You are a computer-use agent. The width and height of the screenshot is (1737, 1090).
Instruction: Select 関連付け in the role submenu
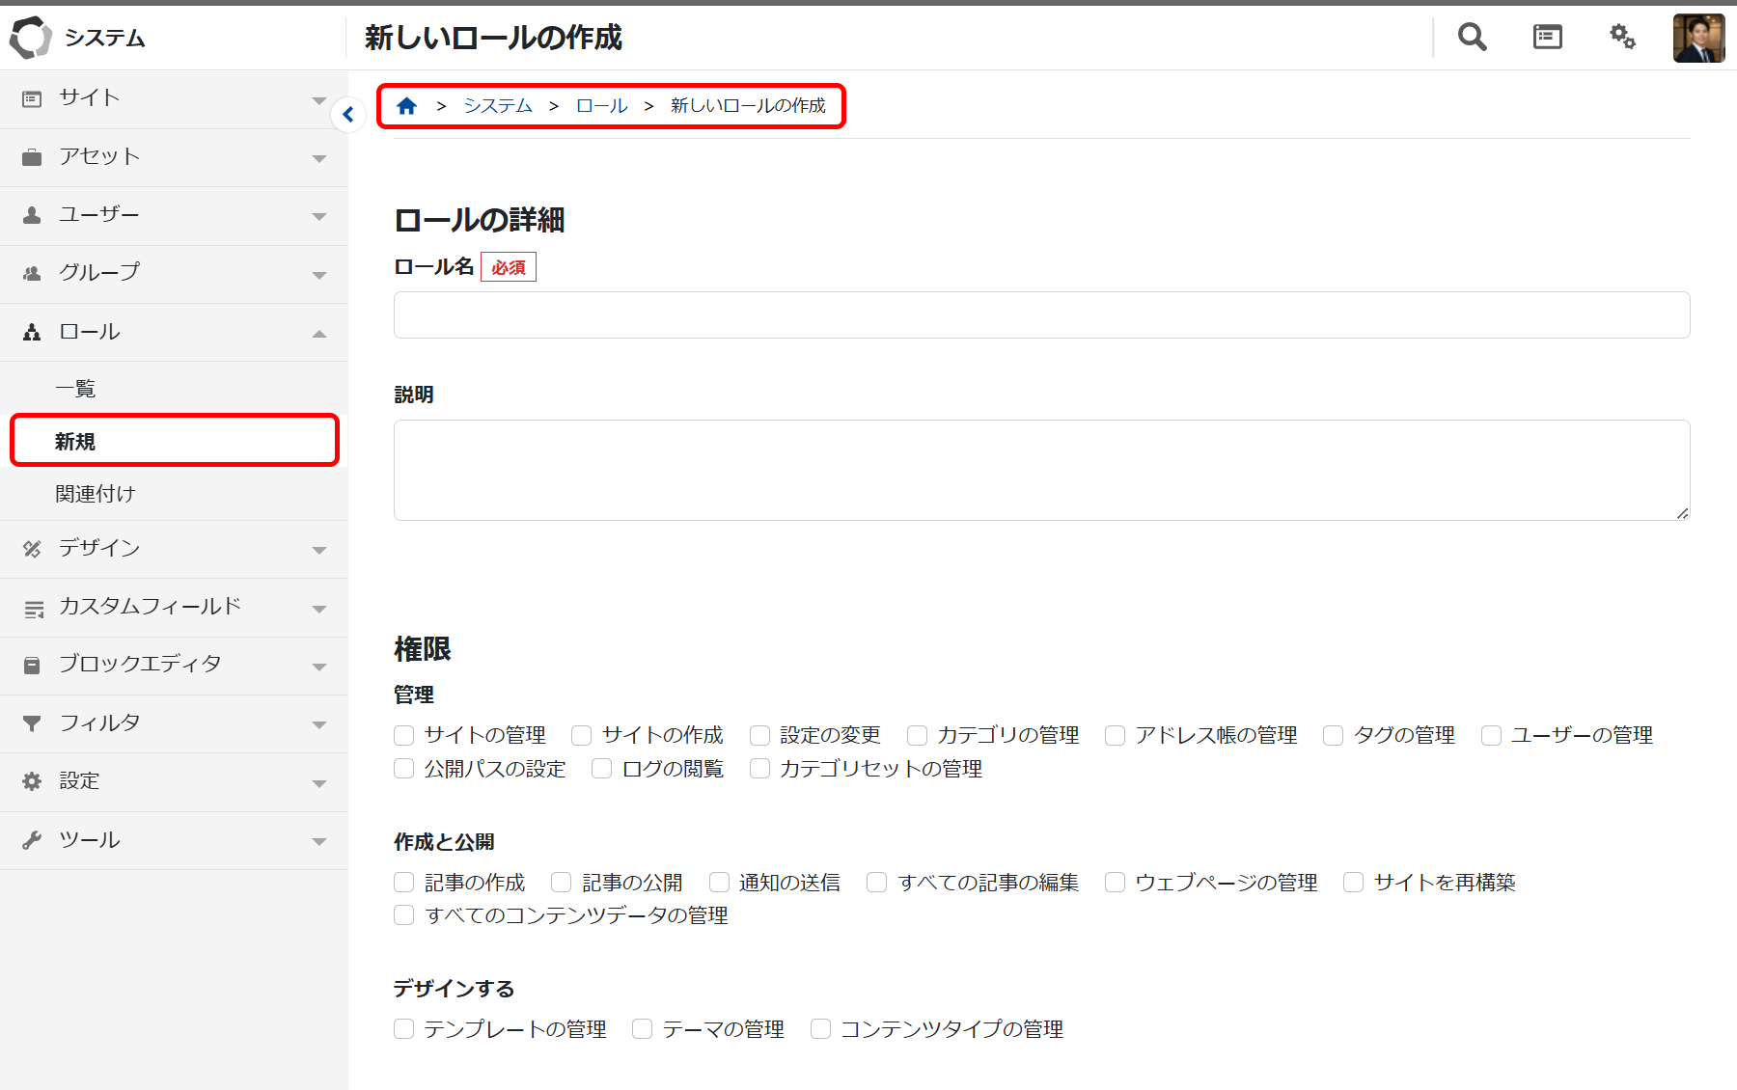96,494
